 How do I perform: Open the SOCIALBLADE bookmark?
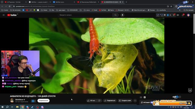pos(73,10)
